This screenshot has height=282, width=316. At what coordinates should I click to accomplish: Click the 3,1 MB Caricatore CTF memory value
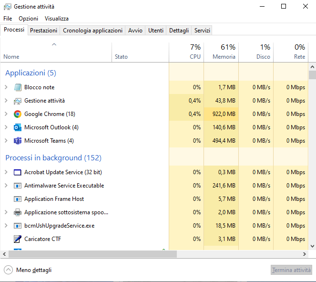[x=227, y=239]
